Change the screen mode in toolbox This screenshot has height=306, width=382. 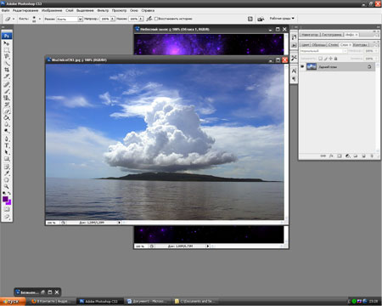(7, 217)
